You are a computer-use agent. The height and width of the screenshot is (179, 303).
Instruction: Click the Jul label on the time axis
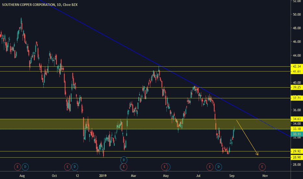[x=198, y=176]
